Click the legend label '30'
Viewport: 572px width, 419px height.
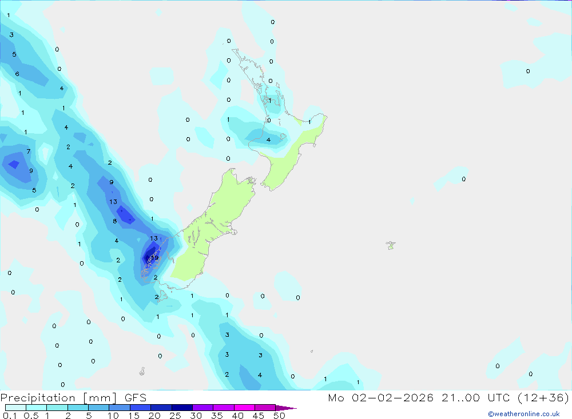[x=196, y=416]
